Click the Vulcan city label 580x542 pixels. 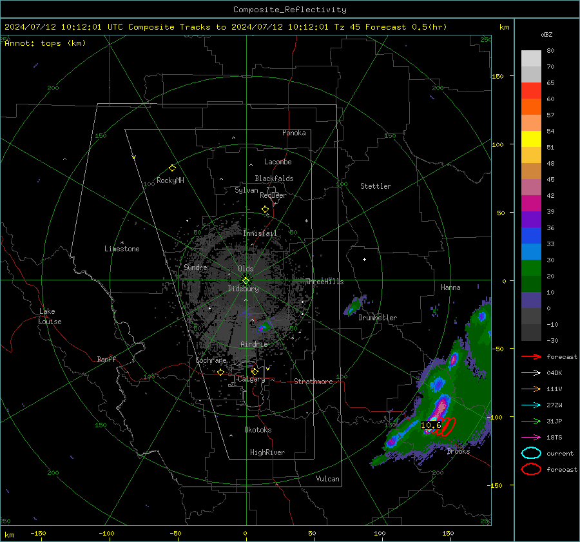pos(328,479)
